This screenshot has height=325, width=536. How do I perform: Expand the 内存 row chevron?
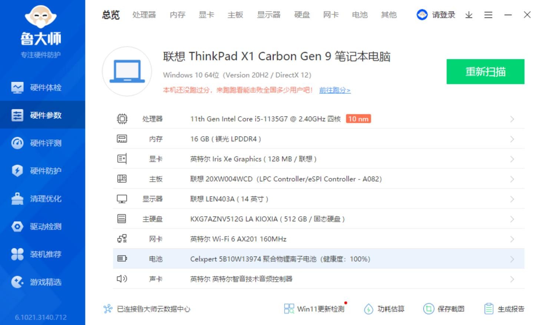click(512, 139)
